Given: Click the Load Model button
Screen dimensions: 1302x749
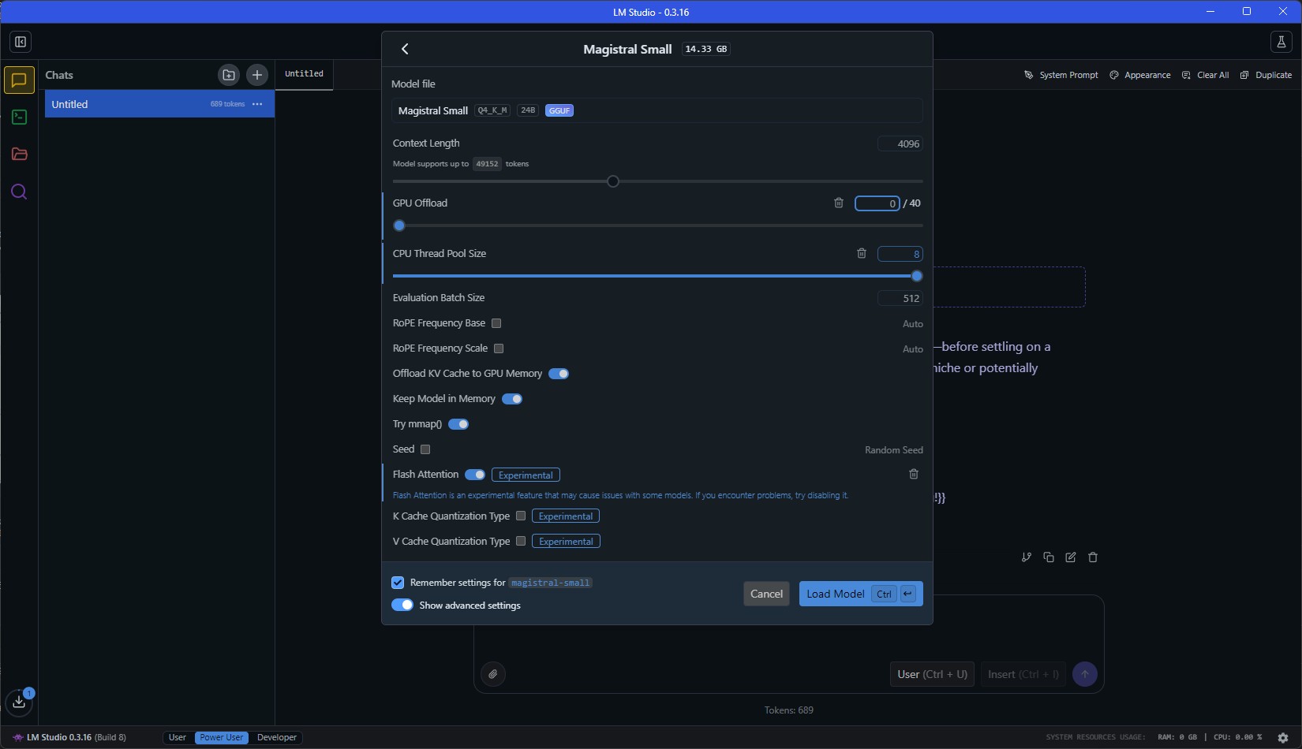Looking at the screenshot, I should [861, 594].
